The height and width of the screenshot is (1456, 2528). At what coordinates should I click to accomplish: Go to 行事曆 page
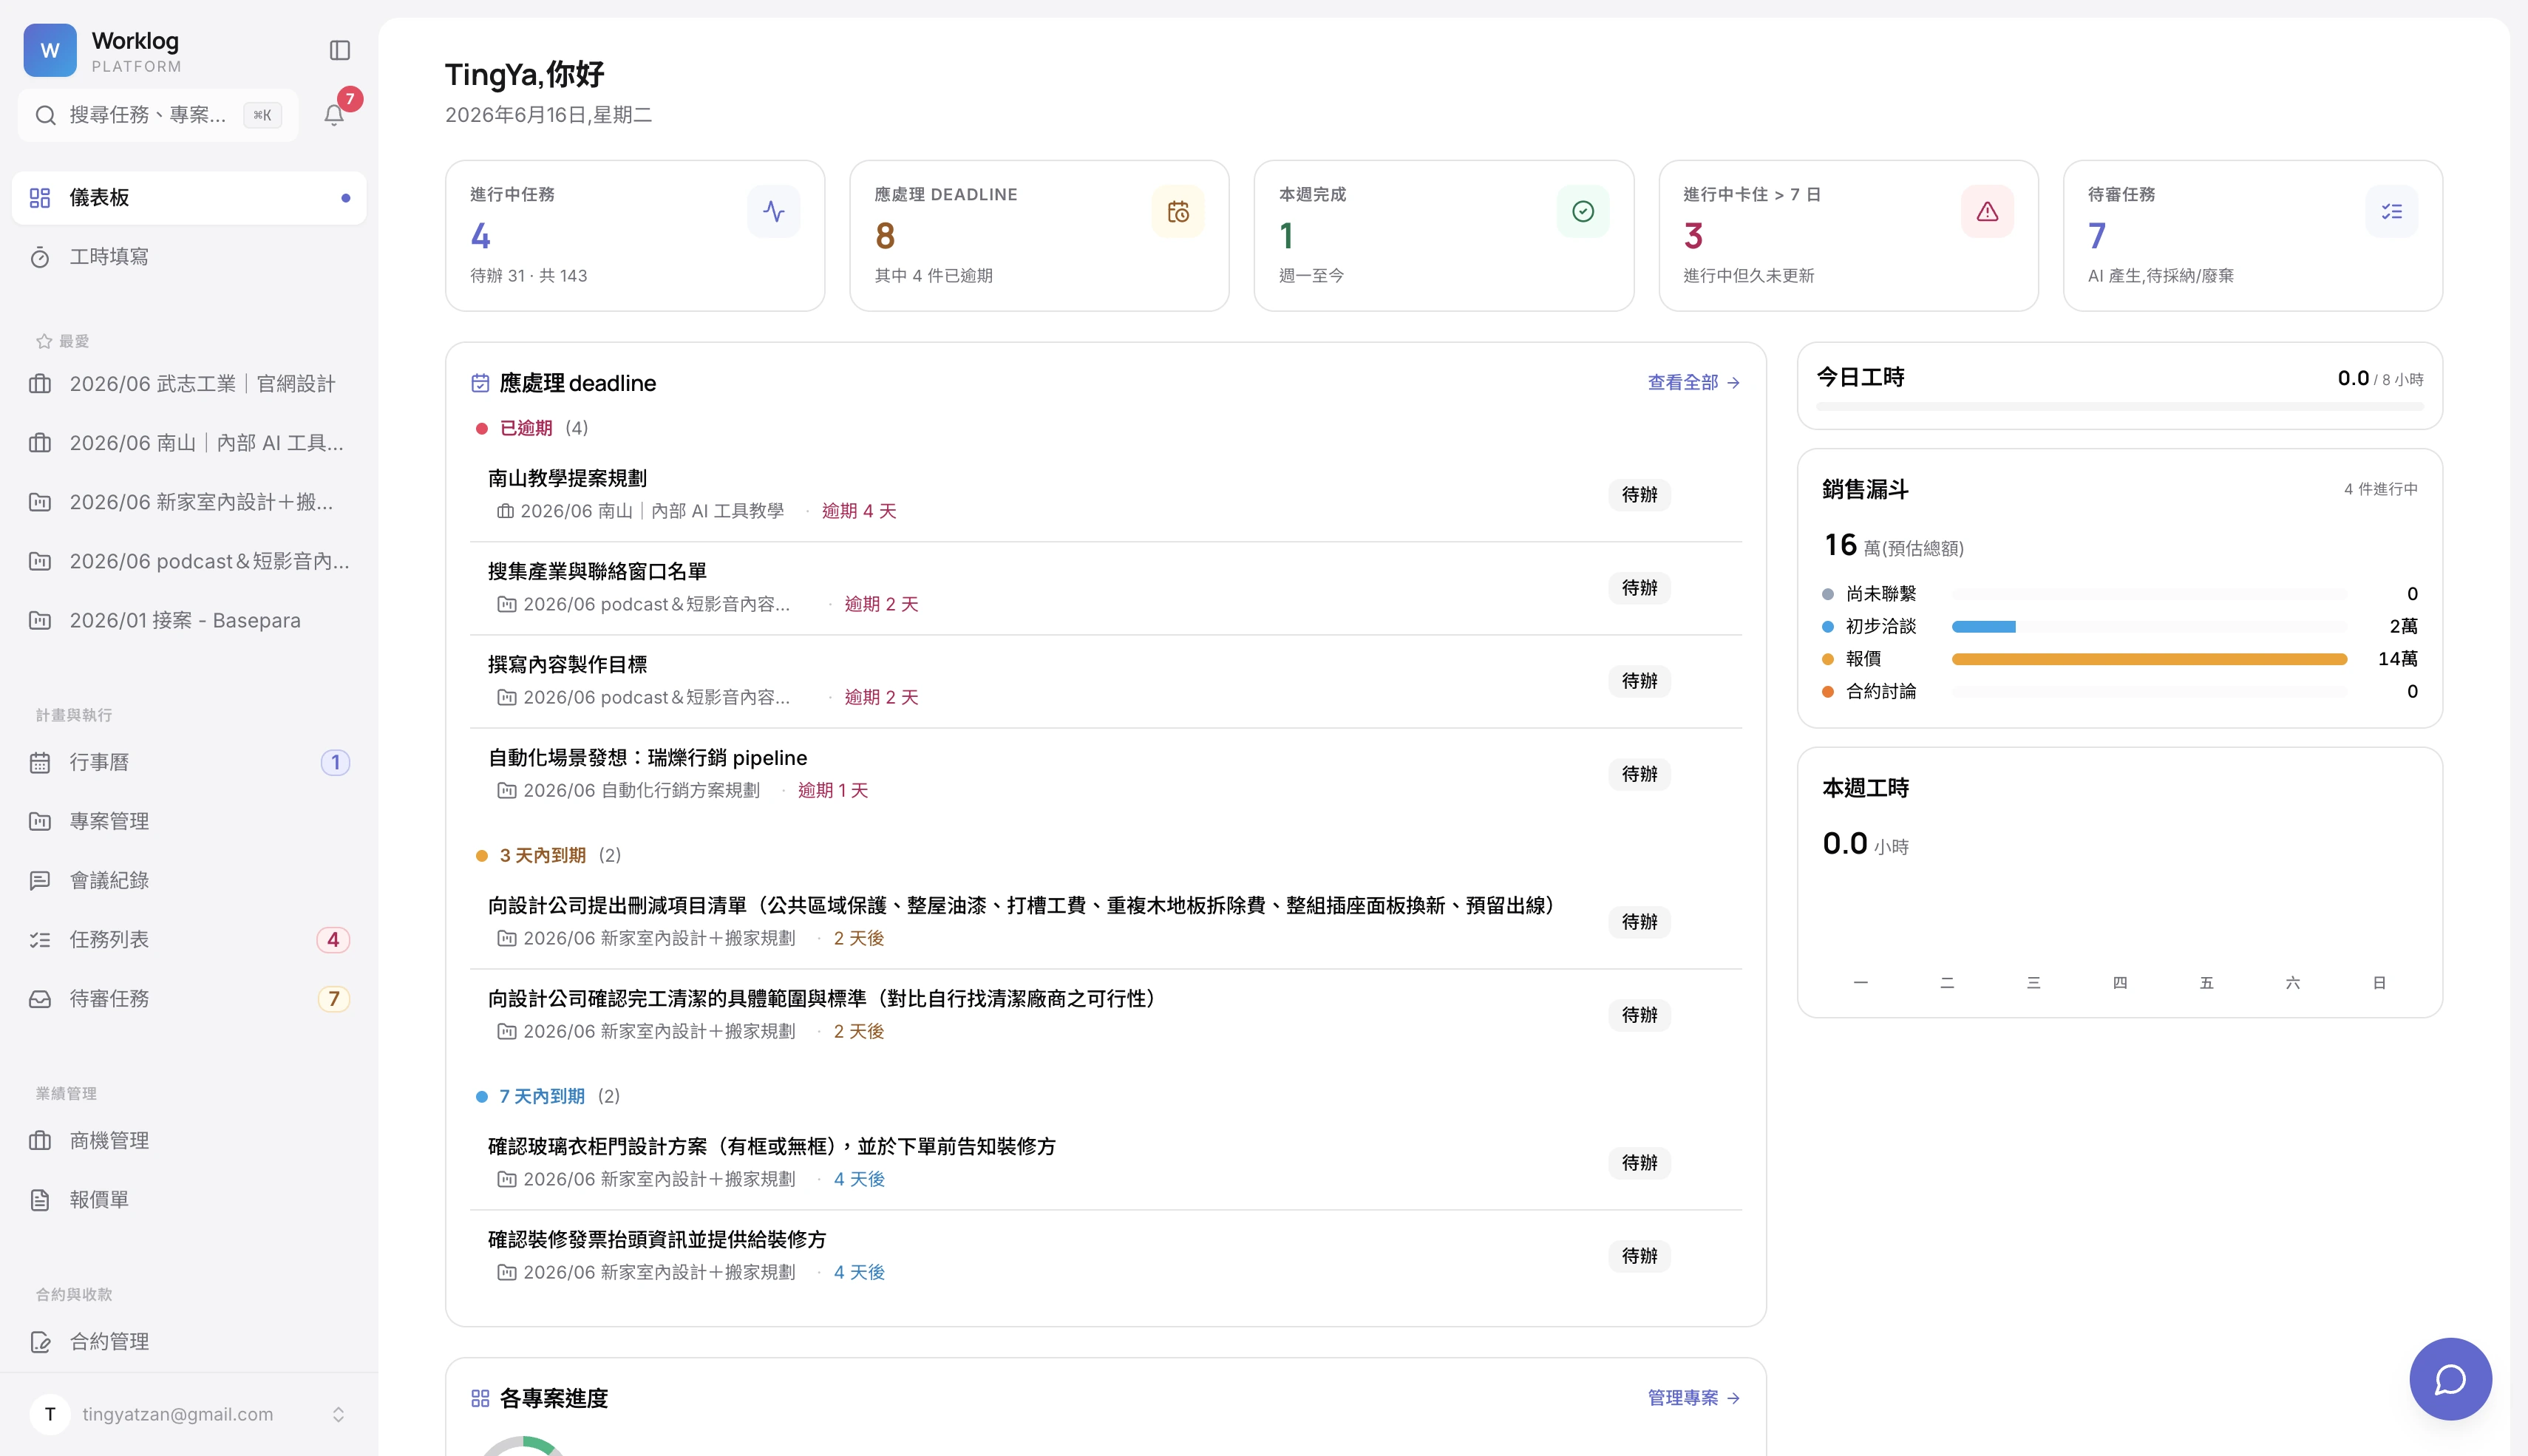pos(189,762)
